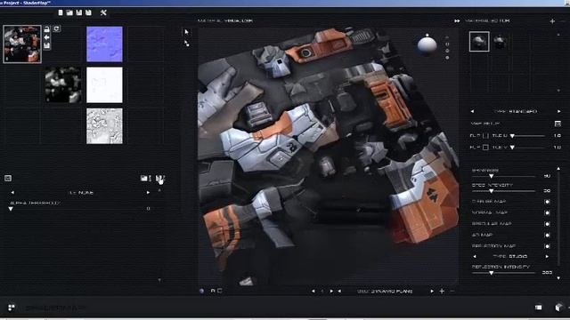This screenshot has width=570, height=320.
Task: Click the Tile U slider handle
Action: (x=512, y=136)
